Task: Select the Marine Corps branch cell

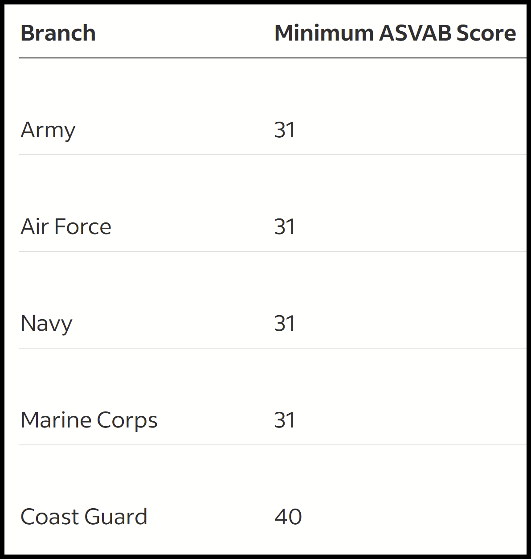Action: (x=89, y=420)
